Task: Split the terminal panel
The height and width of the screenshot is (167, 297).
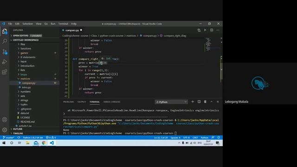Action: click(199, 102)
